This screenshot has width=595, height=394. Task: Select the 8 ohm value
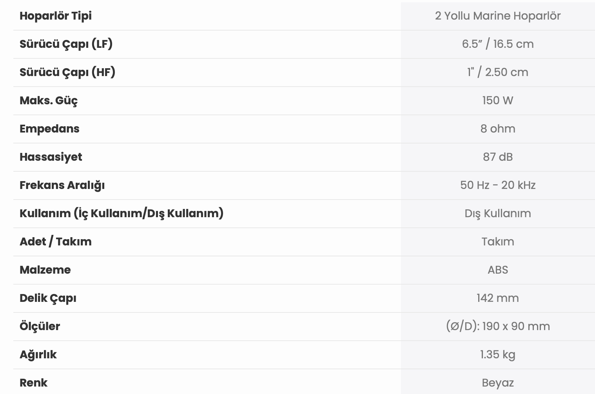click(x=498, y=129)
